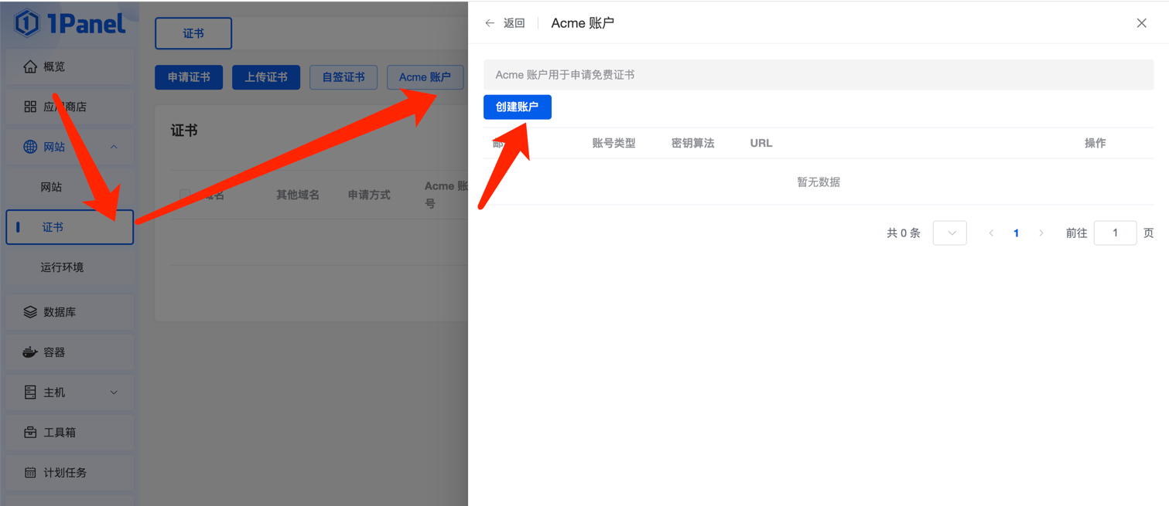Open the 数据库 layers icon
Image resolution: width=1169 pixels, height=506 pixels.
coord(30,312)
